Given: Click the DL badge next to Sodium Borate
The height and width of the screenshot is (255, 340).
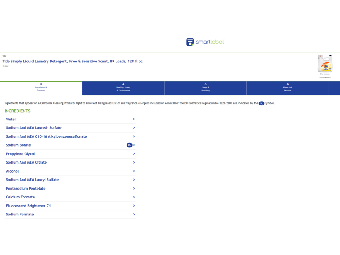Looking at the screenshot, I should click(x=129, y=145).
